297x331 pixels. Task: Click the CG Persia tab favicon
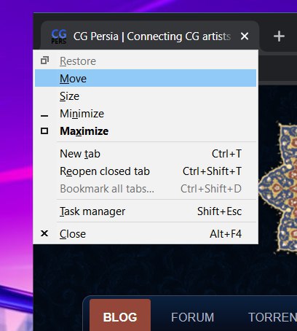click(x=59, y=36)
